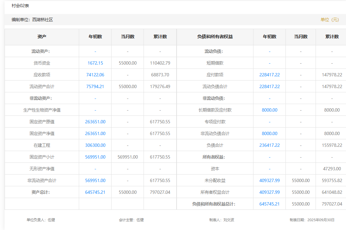The image size is (346, 230).
Task: Open the 货币资金 beginning balance 1672.15 link
Action: tap(95, 63)
